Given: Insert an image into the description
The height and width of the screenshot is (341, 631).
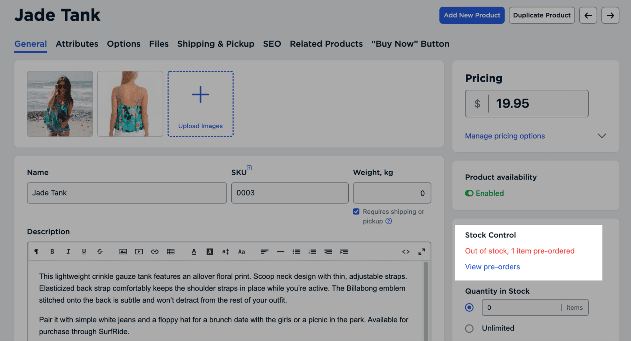Looking at the screenshot, I should [x=123, y=252].
